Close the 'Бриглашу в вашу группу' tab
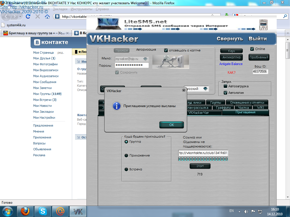The width and height of the screenshot is (290, 217). pyautogui.click(x=67, y=33)
